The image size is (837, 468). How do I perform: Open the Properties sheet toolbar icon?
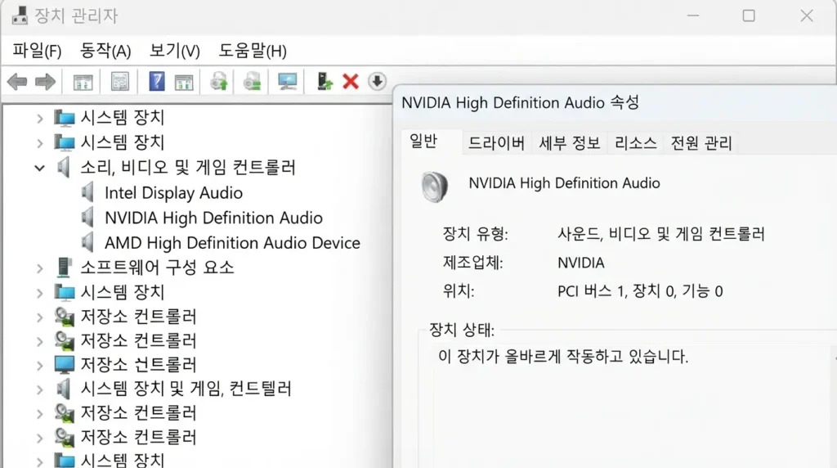tap(120, 82)
